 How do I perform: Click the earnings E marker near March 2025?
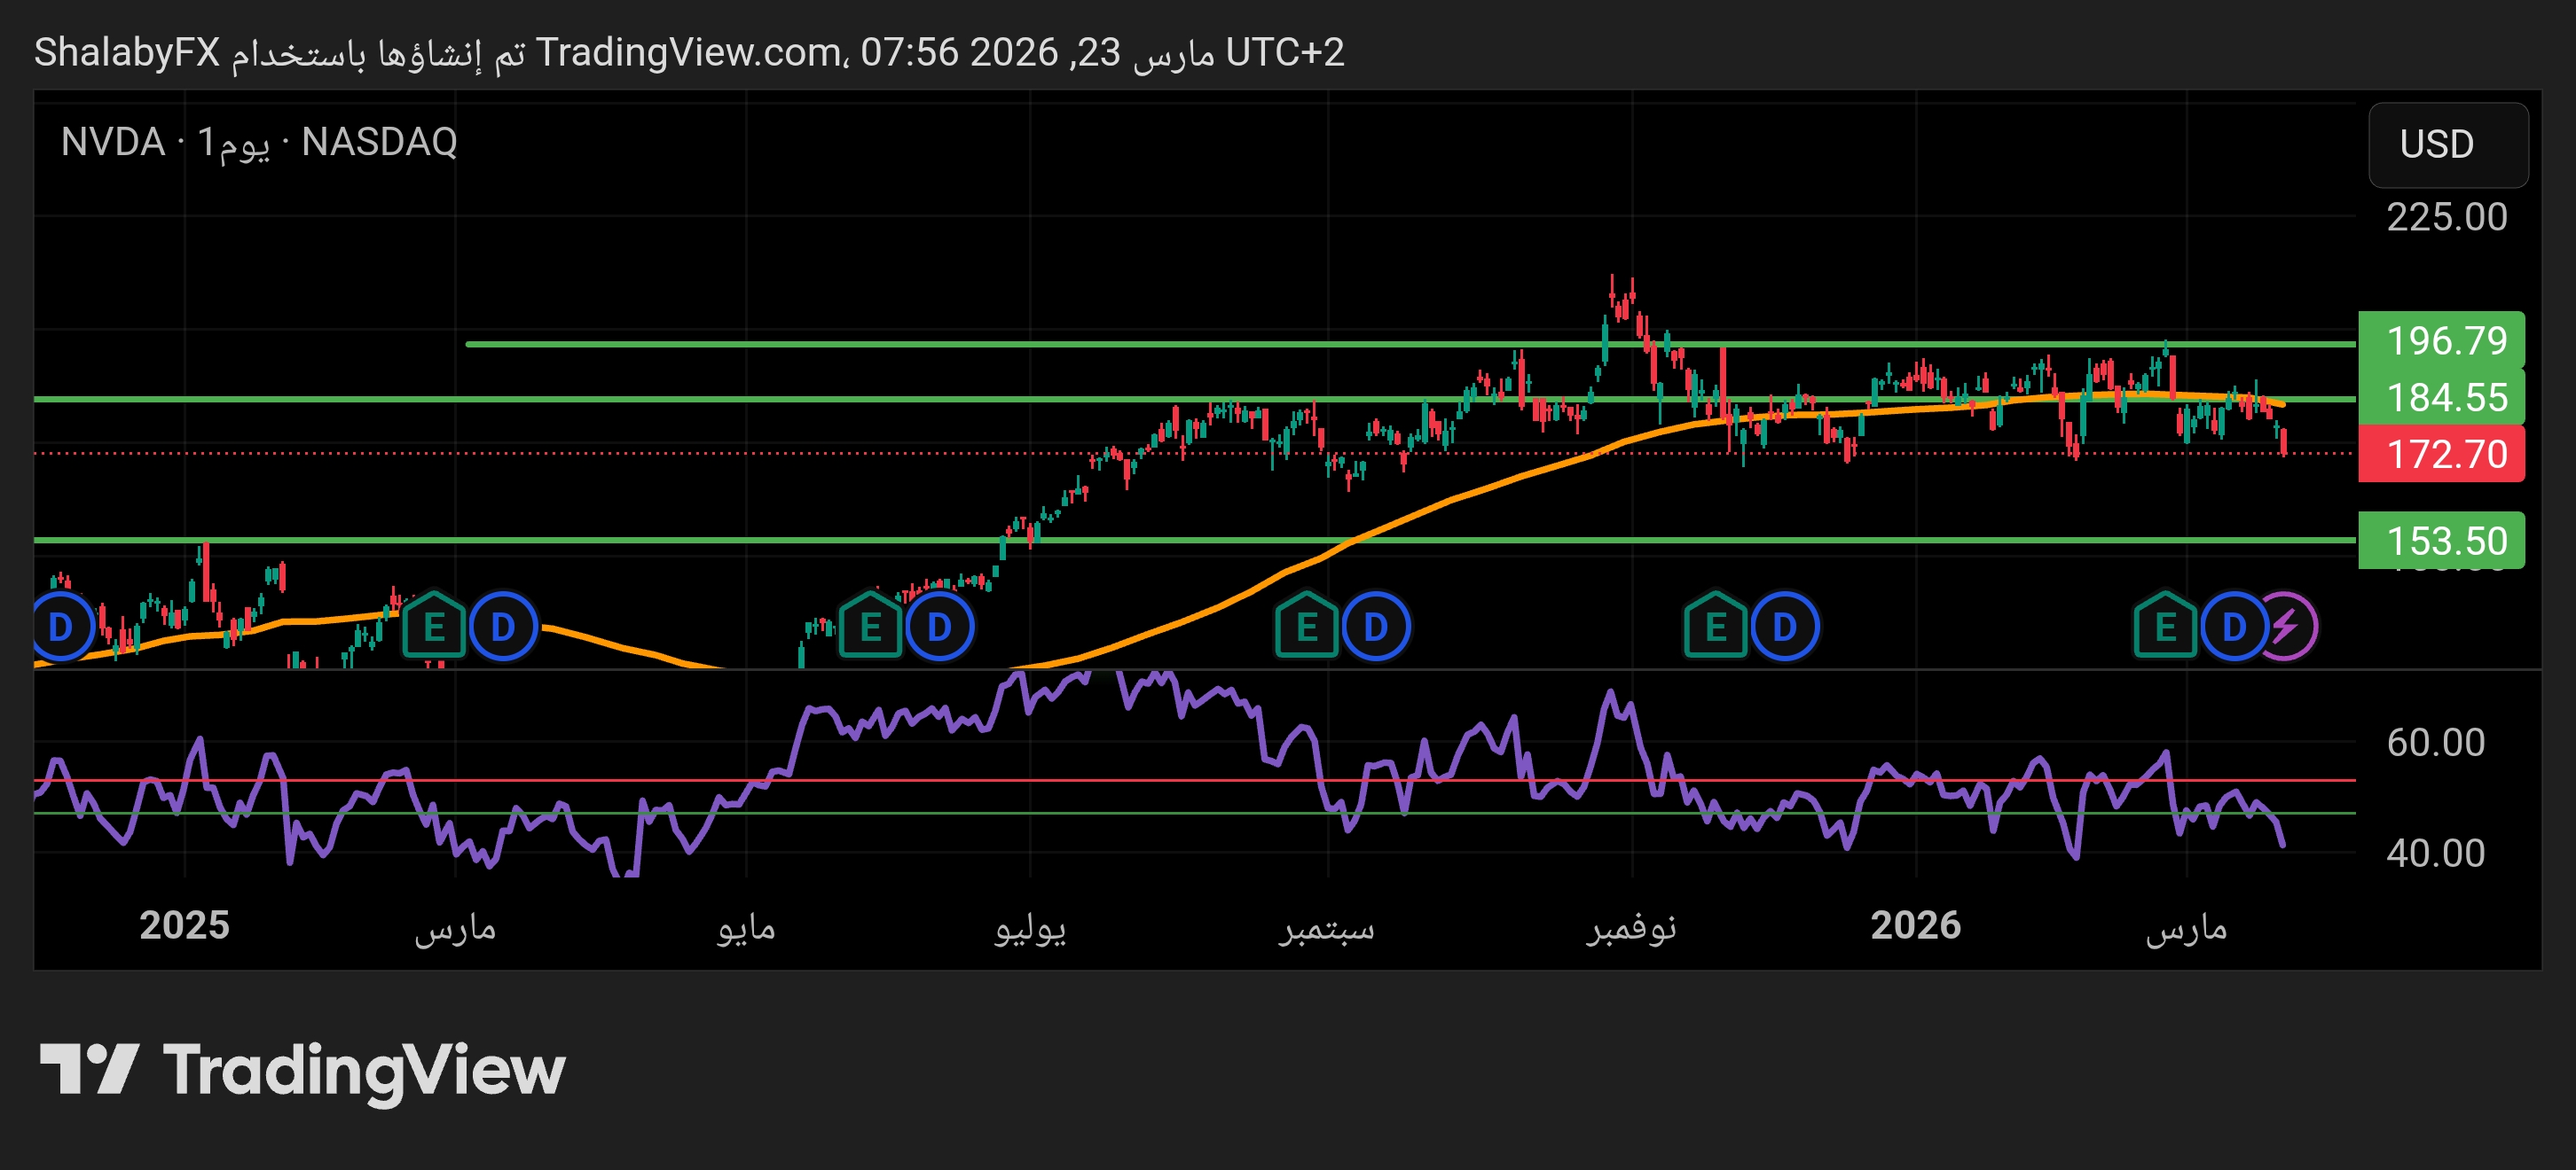point(434,628)
